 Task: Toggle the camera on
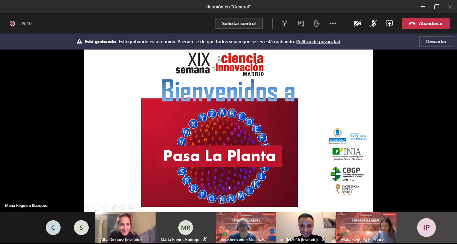pyautogui.click(x=357, y=23)
